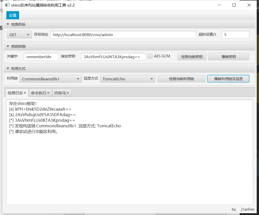
Task: Switch to the 命令执行 tab
Action: [38, 93]
